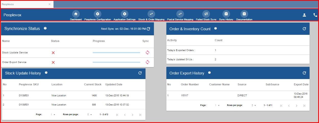The image size is (319, 123).
Task: Go to Stock & Order Mapping
Action: coord(151,14)
